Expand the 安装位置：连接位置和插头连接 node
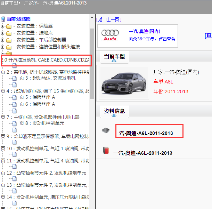The image size is (212, 209). (x=2, y=47)
